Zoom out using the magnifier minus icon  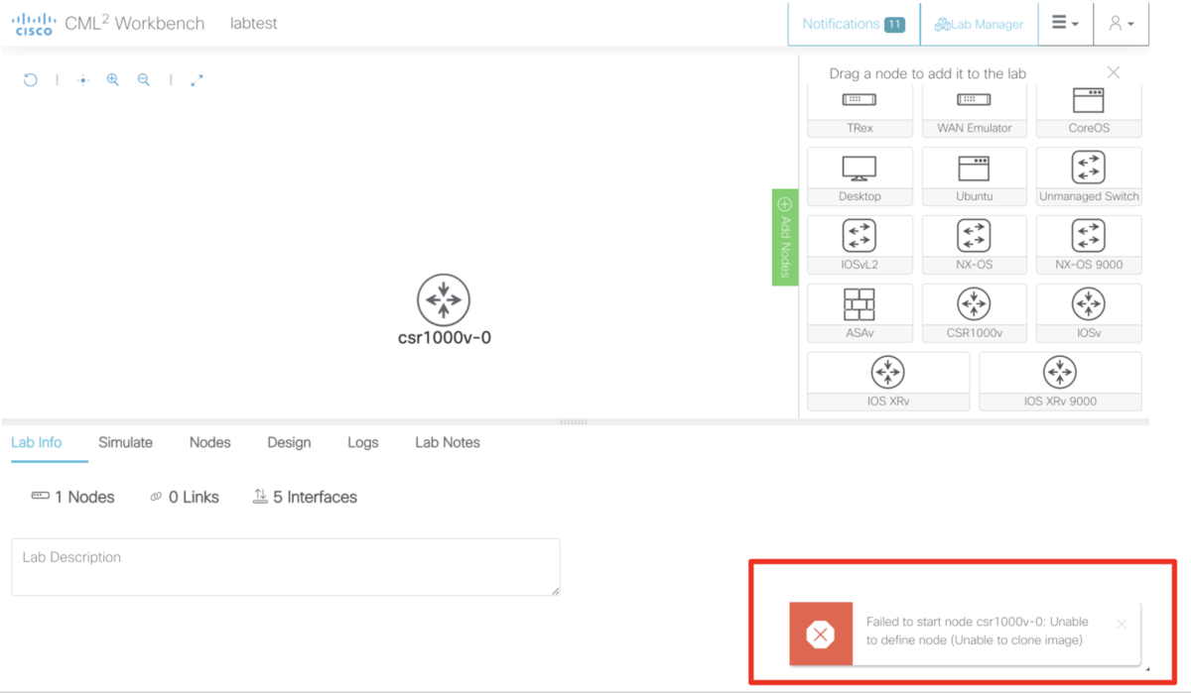coord(144,80)
